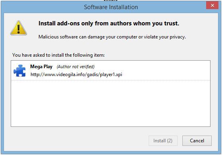
Task: Select the Mega Play list row to the right of its URL
Action: click(x=166, y=71)
